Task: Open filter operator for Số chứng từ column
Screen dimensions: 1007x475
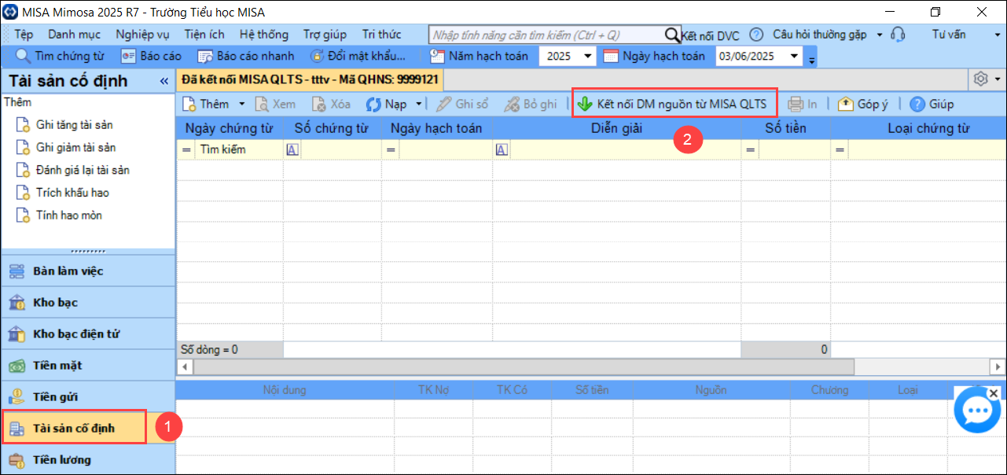Action: [292, 149]
